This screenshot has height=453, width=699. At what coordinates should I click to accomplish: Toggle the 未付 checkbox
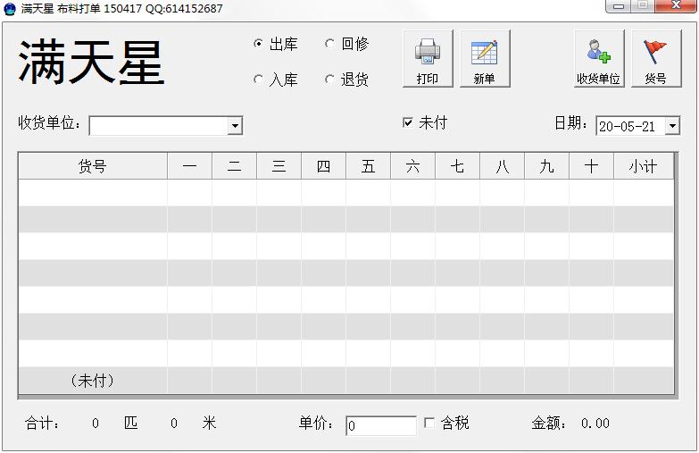click(408, 122)
